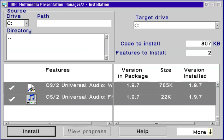This screenshot has height=140, width=224.
Task: Click the Directory list scroll down arrow
Action: point(106,57)
